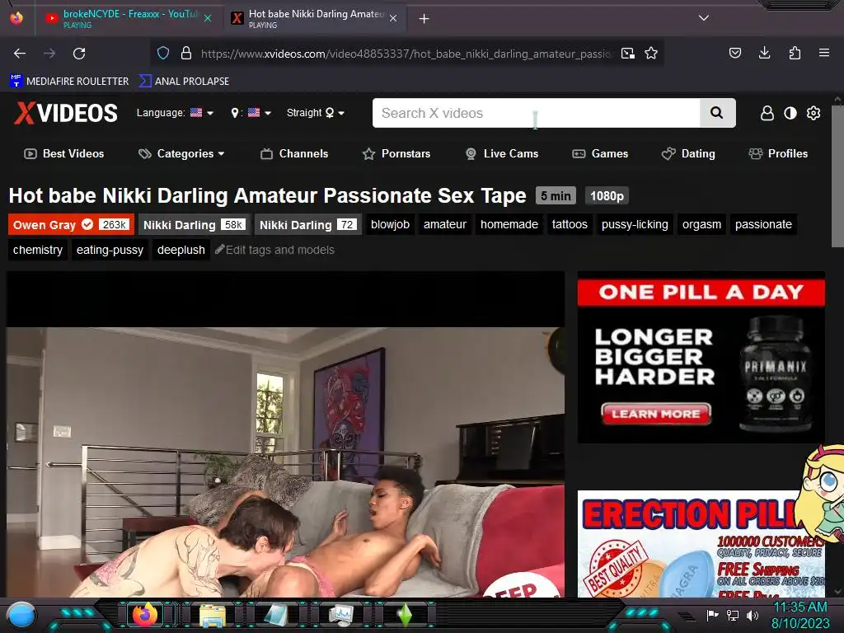Open the Games menu item
The image size is (844, 633).
click(600, 153)
